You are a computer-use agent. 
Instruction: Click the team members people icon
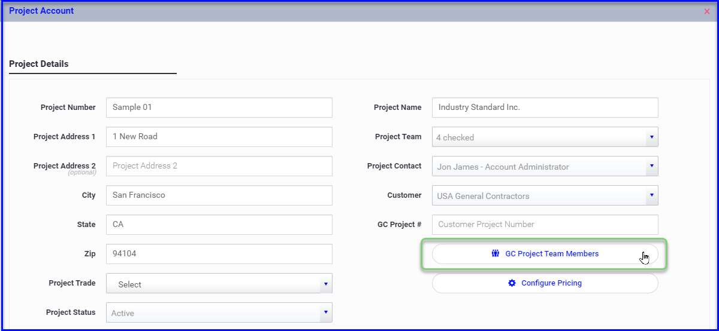point(495,253)
